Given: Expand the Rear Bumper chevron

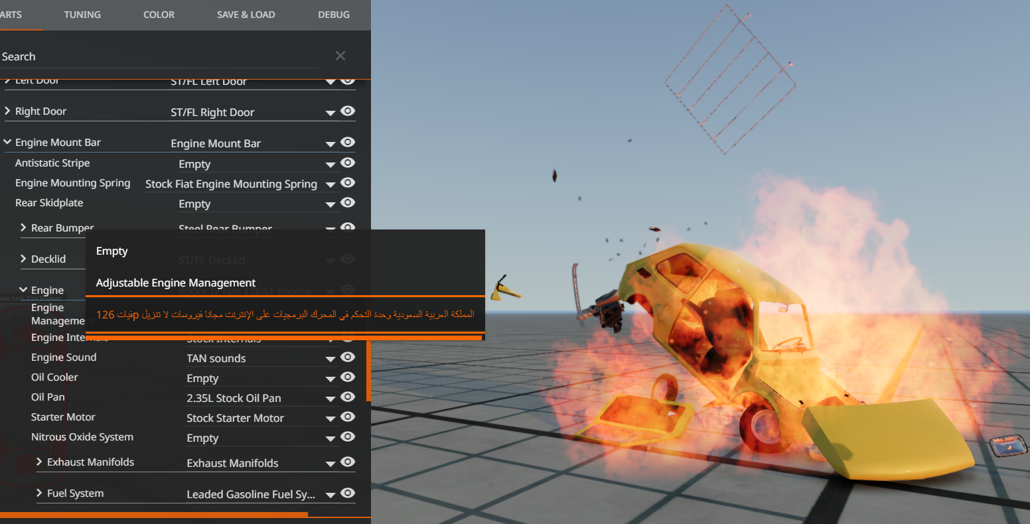Looking at the screenshot, I should [x=23, y=228].
